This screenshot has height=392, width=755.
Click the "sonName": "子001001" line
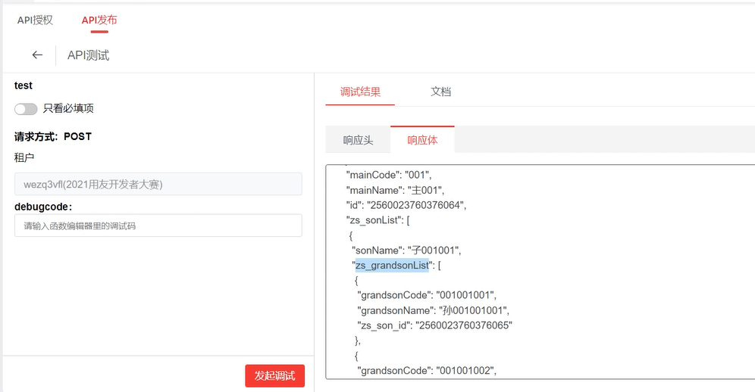tap(406, 250)
